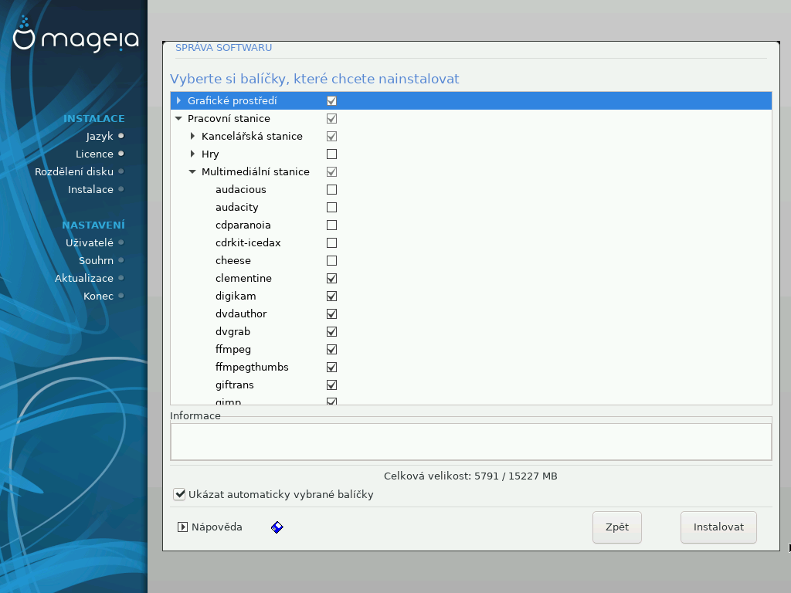Check the cdparanoia package
This screenshot has height=593, width=791.
[331, 225]
